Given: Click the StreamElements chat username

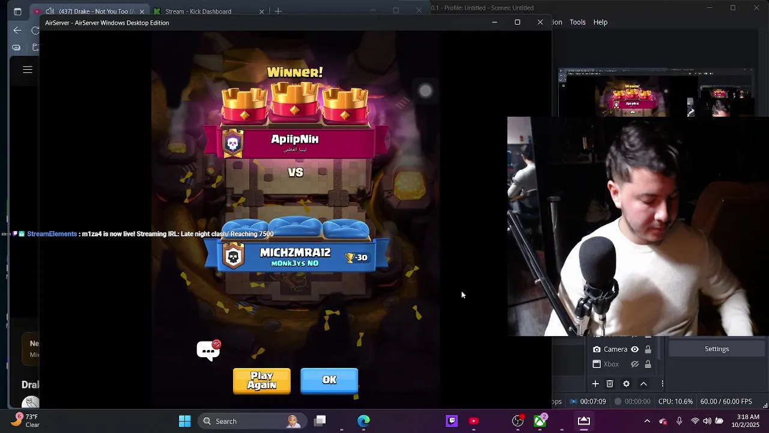Looking at the screenshot, I should pyautogui.click(x=52, y=234).
